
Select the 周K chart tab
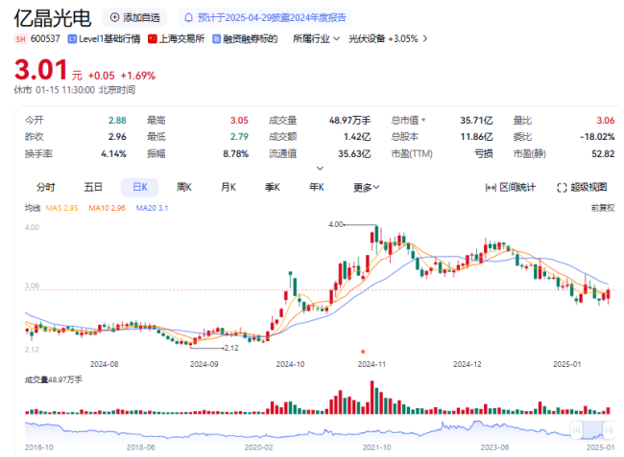tap(184, 188)
